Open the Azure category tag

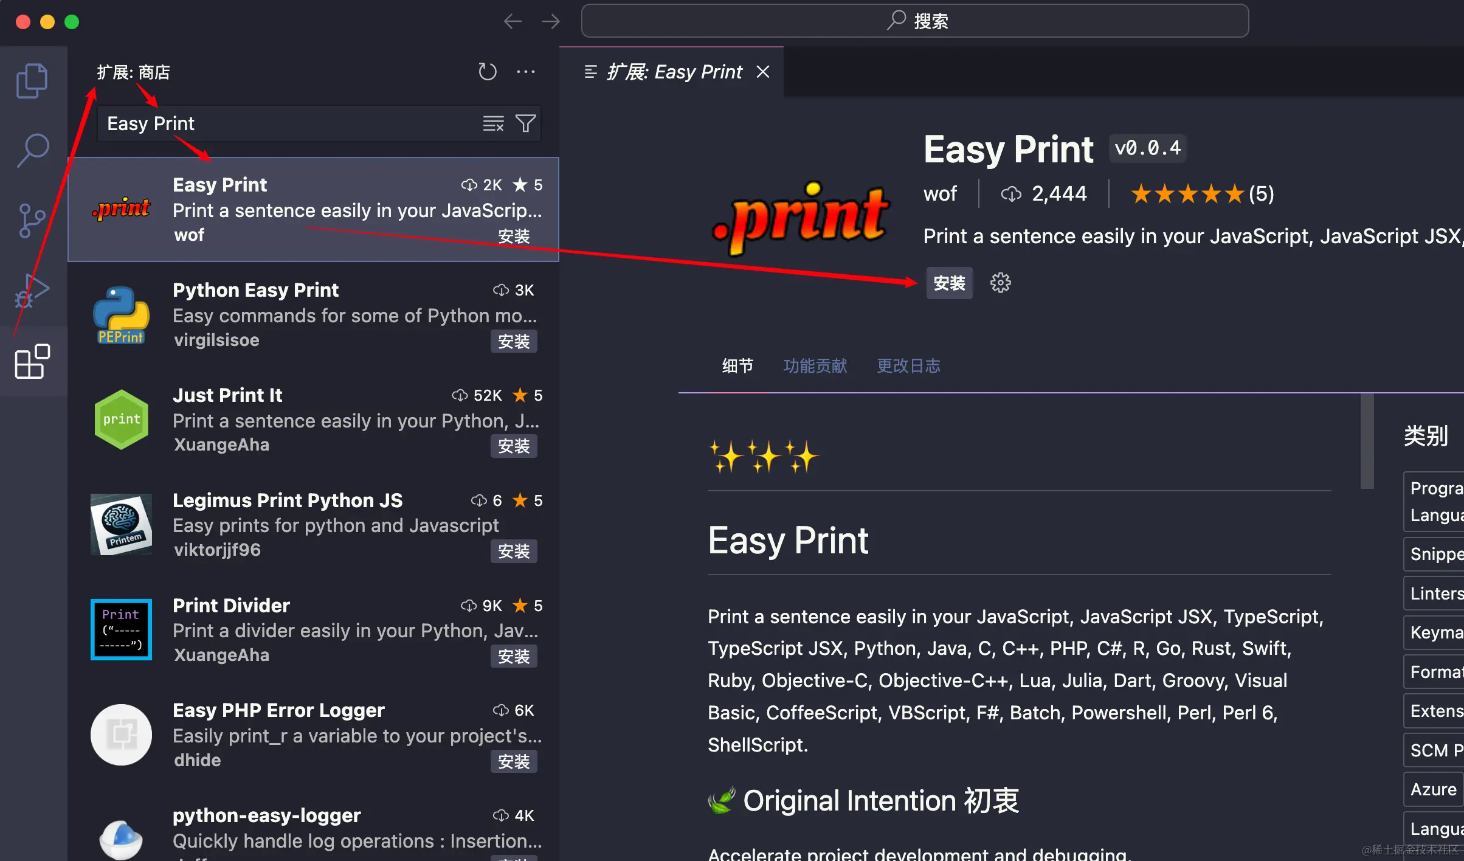coord(1434,789)
